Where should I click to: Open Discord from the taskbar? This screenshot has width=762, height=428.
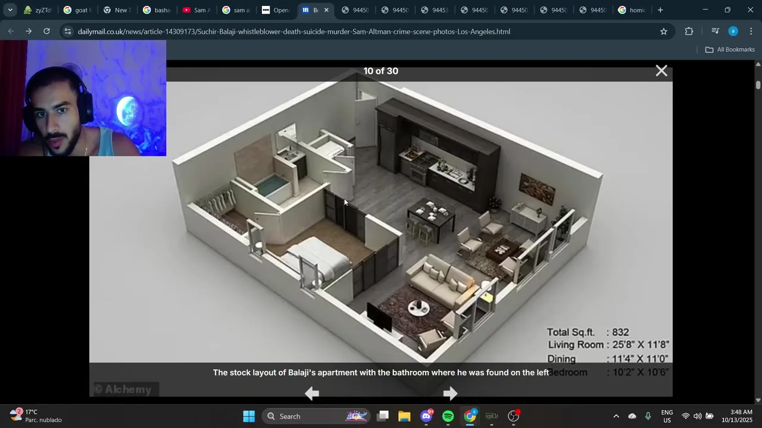[x=426, y=416]
